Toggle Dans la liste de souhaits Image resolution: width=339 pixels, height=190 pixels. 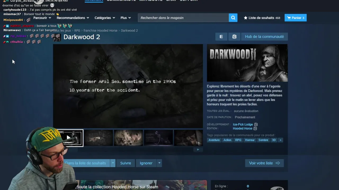(85, 163)
